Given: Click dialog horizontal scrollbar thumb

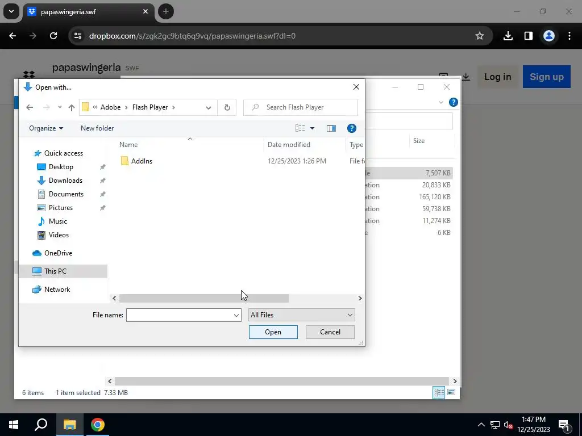Looking at the screenshot, I should pyautogui.click(x=204, y=299).
